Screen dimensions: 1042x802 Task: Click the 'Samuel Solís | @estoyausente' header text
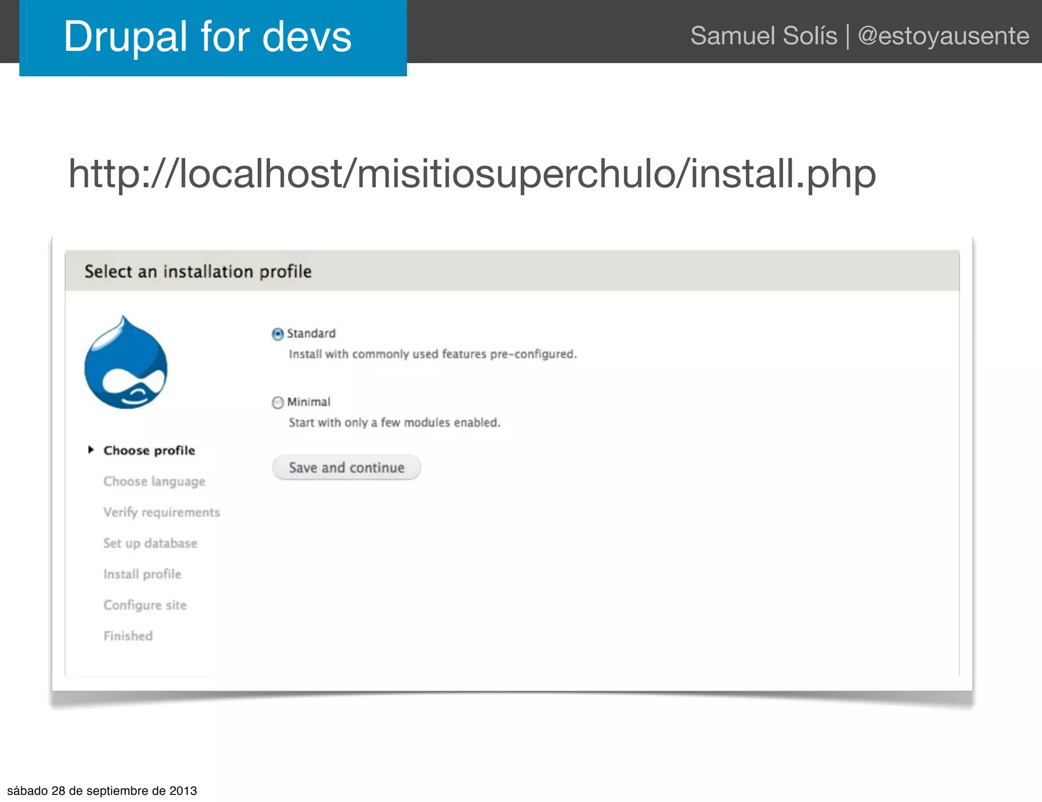[859, 36]
